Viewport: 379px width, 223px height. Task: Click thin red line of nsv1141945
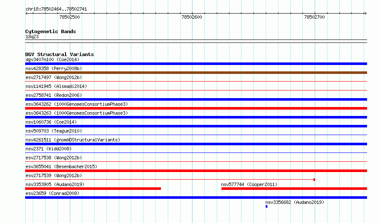(x=196, y=90)
